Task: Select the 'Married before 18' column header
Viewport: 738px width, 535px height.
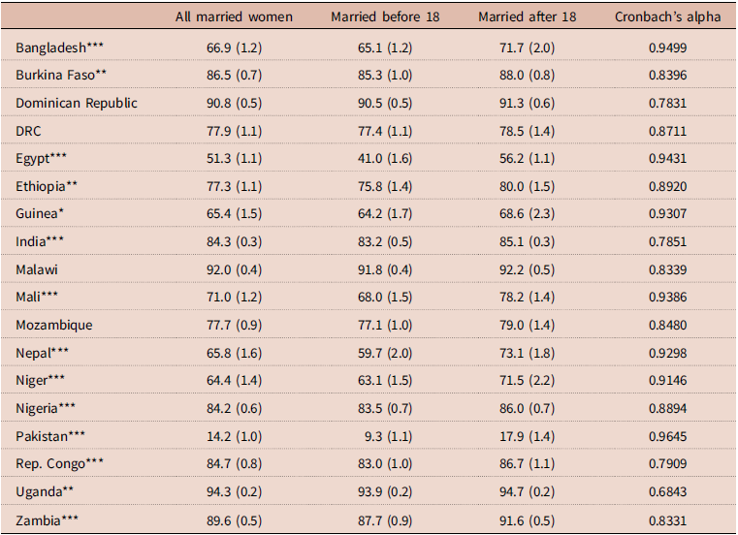Action: click(x=385, y=16)
